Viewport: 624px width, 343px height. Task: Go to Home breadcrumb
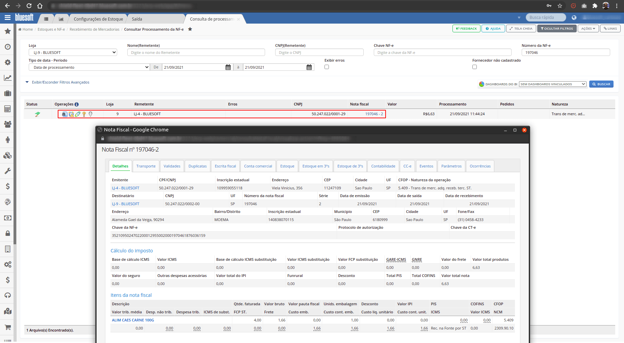[x=26, y=29]
